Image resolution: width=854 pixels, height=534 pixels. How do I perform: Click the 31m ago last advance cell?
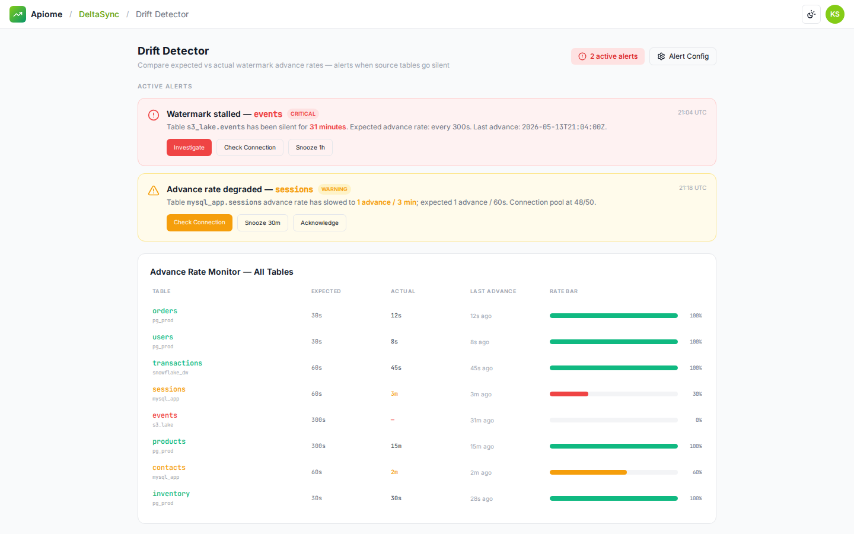pyautogui.click(x=482, y=420)
